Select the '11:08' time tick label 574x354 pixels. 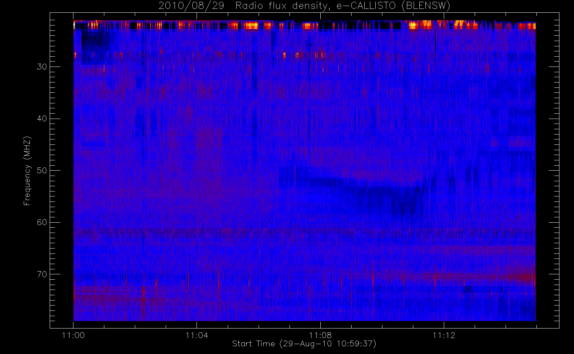coord(320,335)
